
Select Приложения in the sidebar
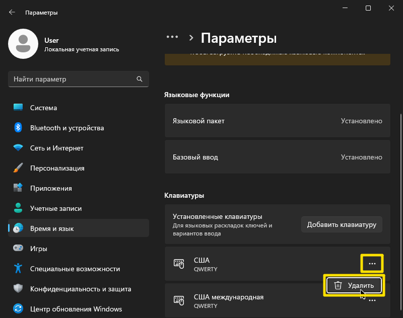(50, 188)
